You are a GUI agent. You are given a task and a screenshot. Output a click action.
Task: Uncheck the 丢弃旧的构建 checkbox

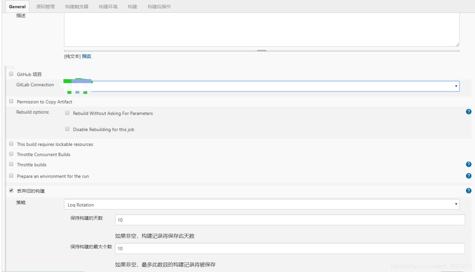pos(11,191)
